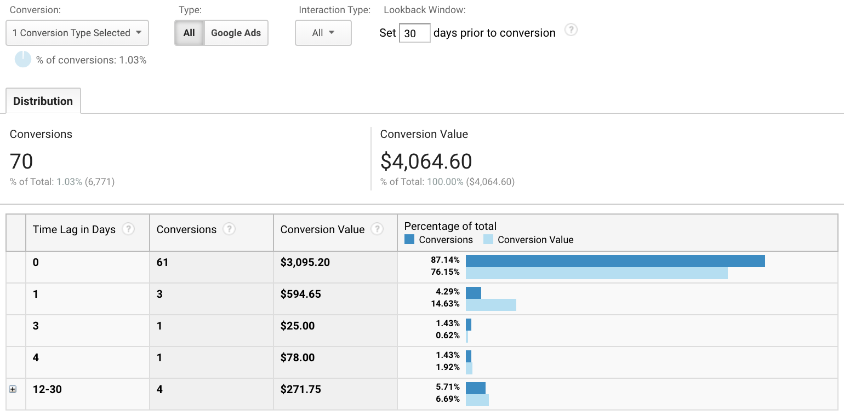
Task: Click the Conversions column header label
Action: click(x=186, y=229)
